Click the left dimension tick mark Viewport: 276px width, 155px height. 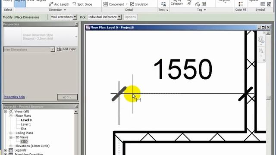point(119,94)
